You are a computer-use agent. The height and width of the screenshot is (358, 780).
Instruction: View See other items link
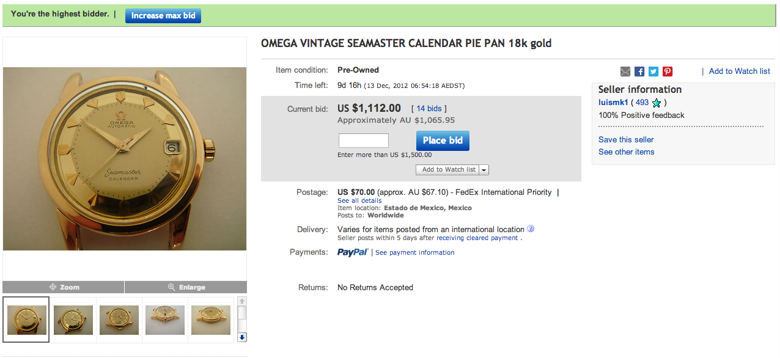click(626, 152)
